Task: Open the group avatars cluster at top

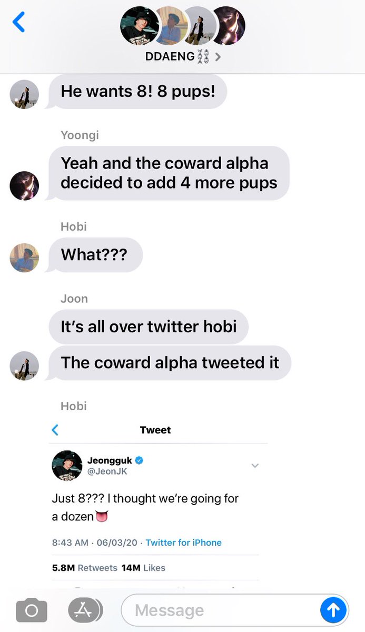Action: pos(183,25)
